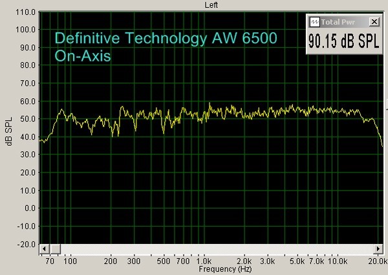Click the 500 frequency axis label
388x275 pixels.
[164, 261]
